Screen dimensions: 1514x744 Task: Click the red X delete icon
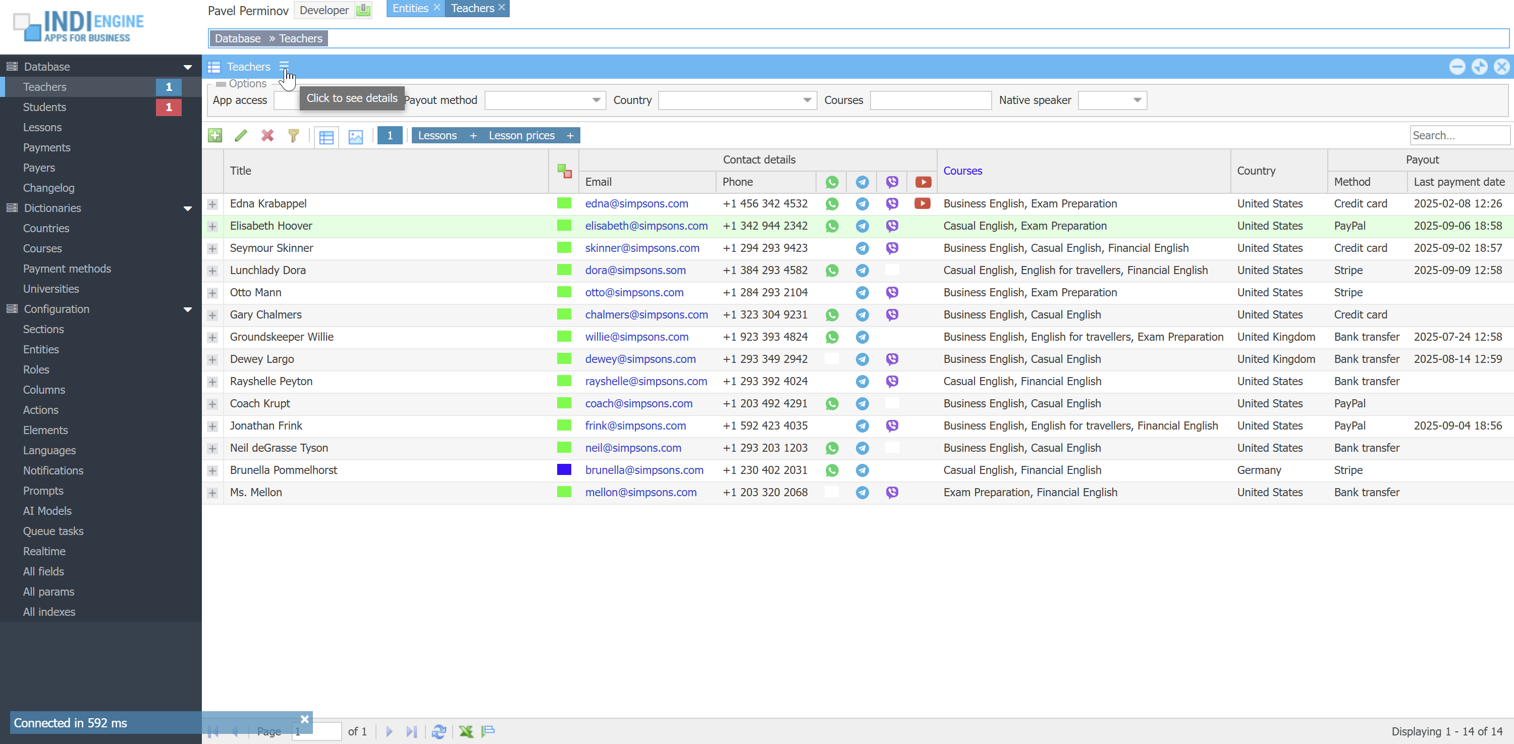[x=267, y=136]
